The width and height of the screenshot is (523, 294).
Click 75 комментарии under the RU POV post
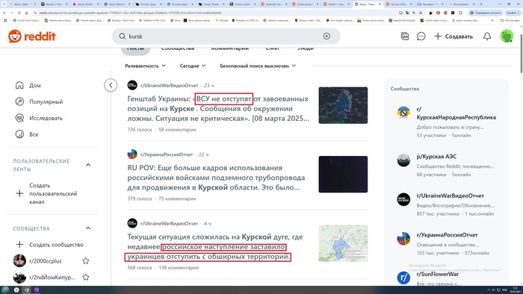click(x=177, y=198)
